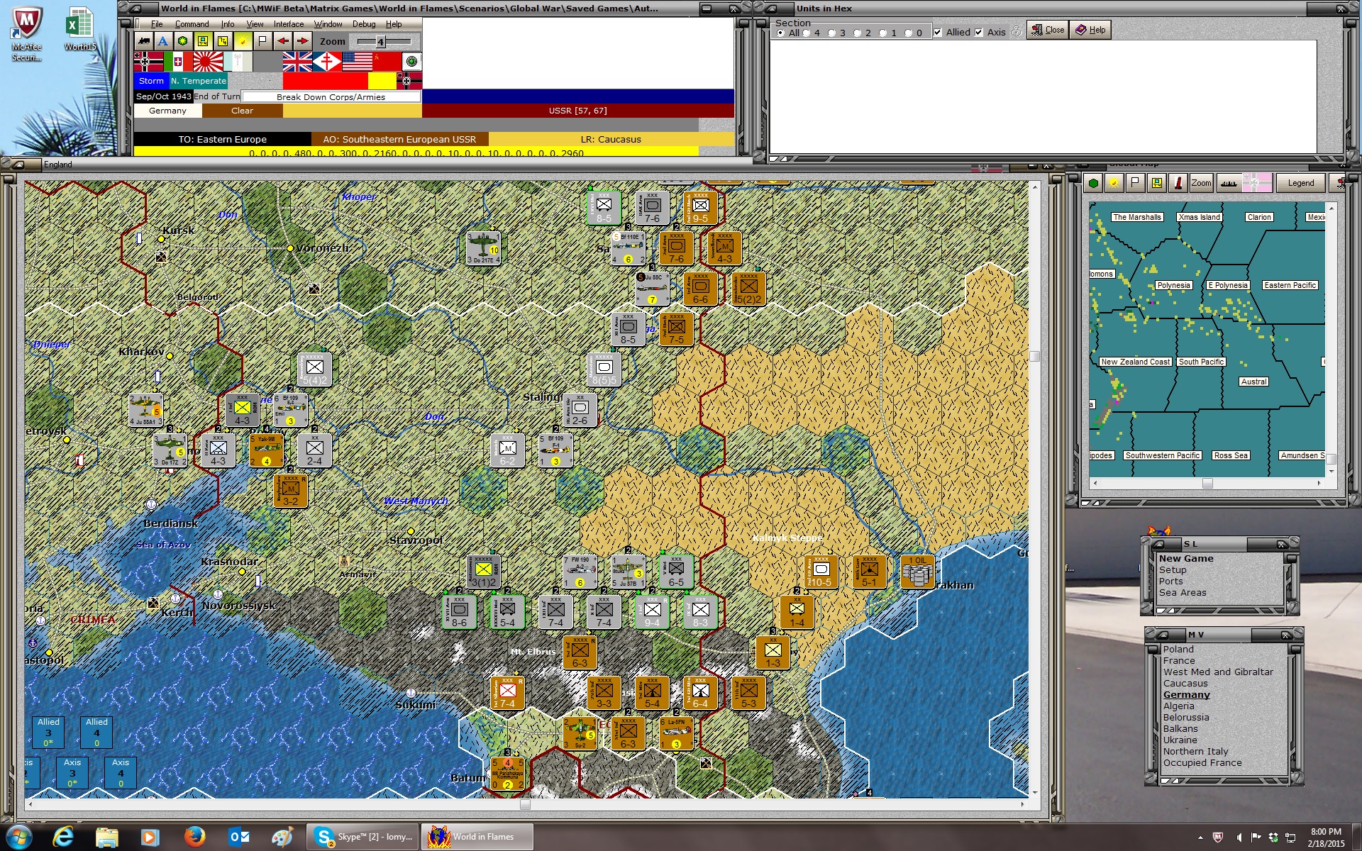Click the Break Down Corps/Armies phase field
This screenshot has height=851, width=1362.
[331, 97]
